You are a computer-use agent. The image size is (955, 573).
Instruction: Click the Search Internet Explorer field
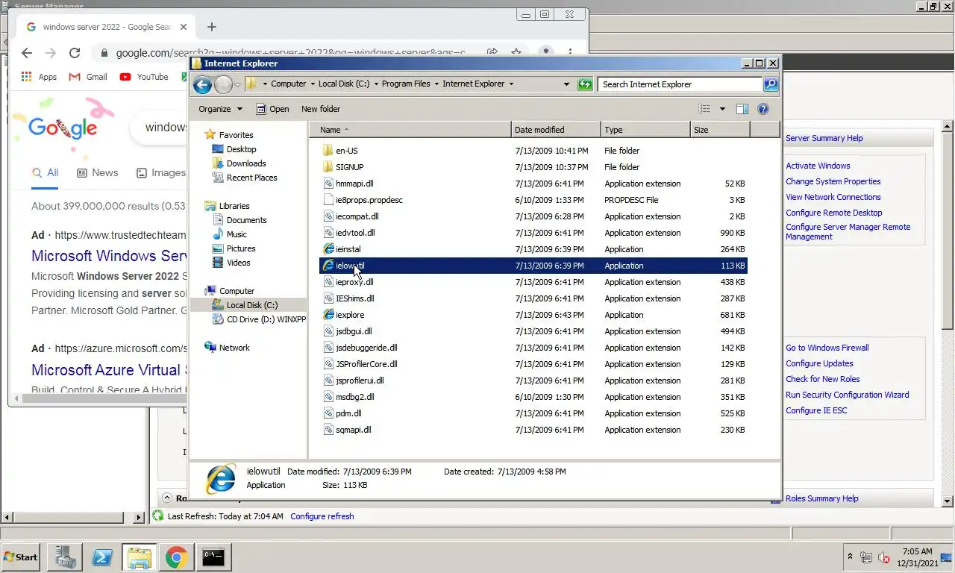679,84
